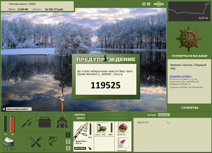Click the Продлить путевку link

point(180,76)
